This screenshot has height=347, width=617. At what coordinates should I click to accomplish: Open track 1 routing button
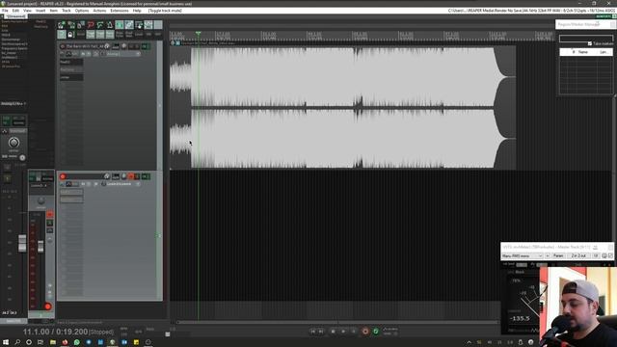coord(116,46)
